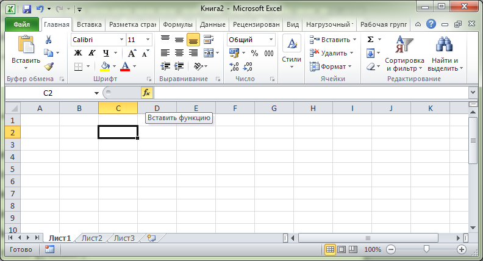Decrease decimal places icon
Screen dimensions: 483x261
248,66
